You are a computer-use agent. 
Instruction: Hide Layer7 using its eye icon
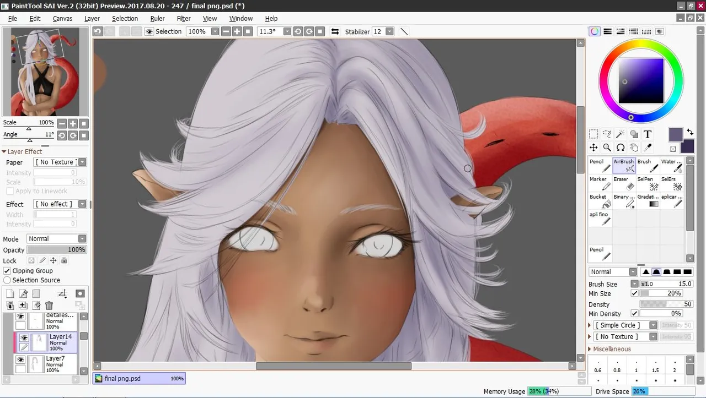(x=20, y=360)
